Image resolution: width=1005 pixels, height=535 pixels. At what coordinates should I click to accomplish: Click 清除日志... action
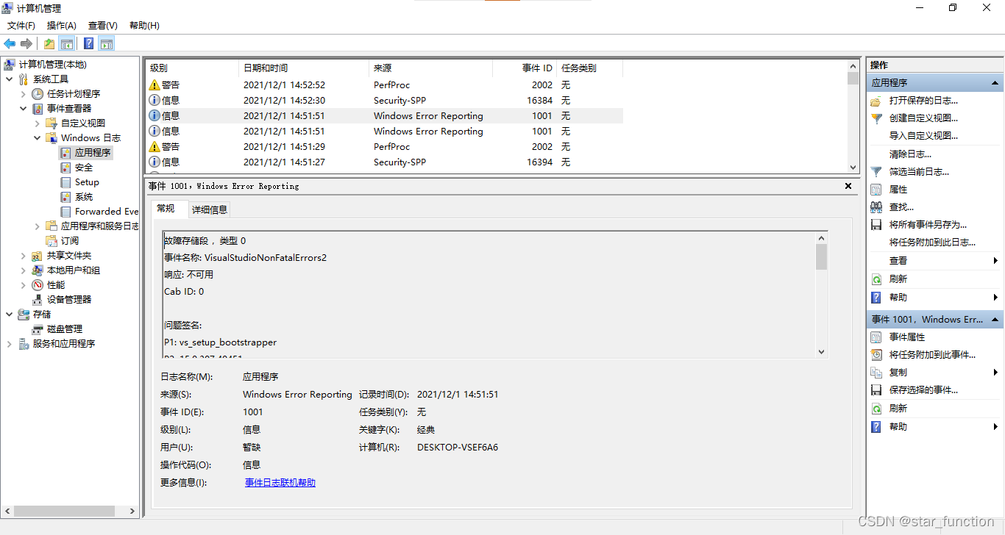click(x=910, y=154)
